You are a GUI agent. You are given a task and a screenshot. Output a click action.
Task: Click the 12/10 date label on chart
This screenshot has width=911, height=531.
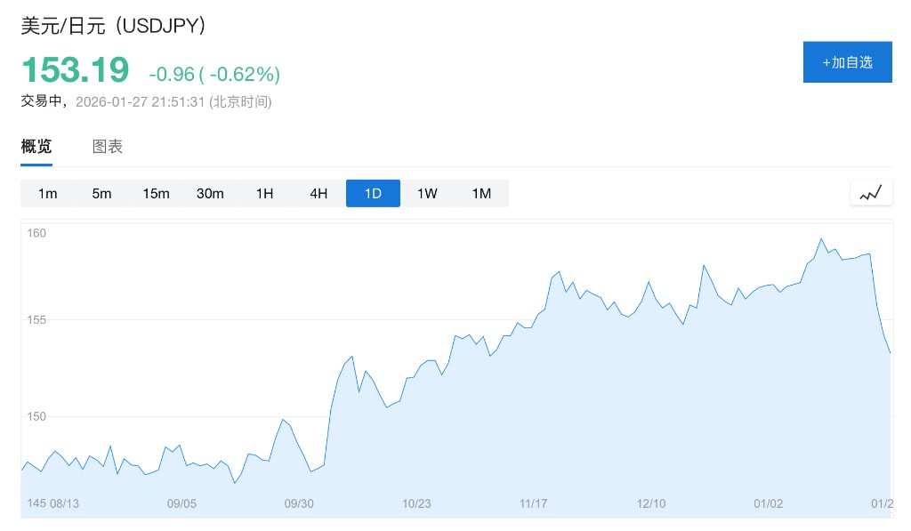(x=651, y=503)
